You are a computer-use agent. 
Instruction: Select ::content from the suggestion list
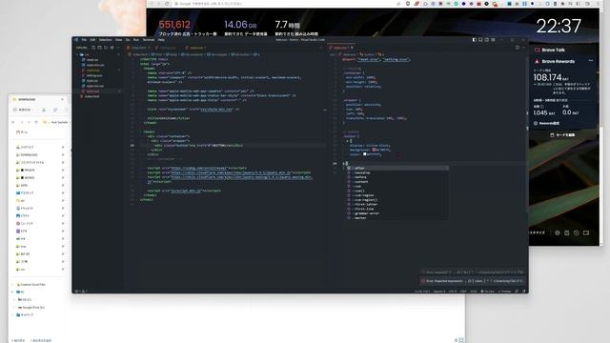(x=396, y=182)
